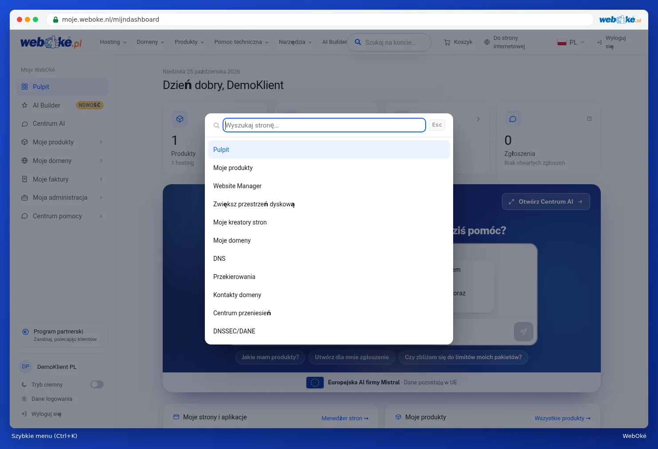Screen dimensions: 658x449
Task: Click the Zgłoszenia card external link icon
Action: pyautogui.click(x=589, y=119)
